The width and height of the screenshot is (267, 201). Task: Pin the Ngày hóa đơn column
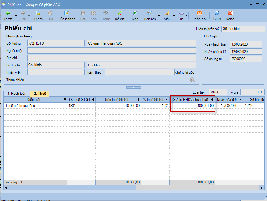(x=241, y=100)
